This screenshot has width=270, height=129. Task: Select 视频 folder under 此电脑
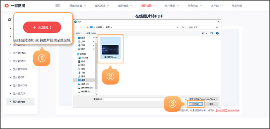click(82, 61)
